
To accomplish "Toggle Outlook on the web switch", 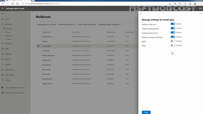I will point(173,24).
